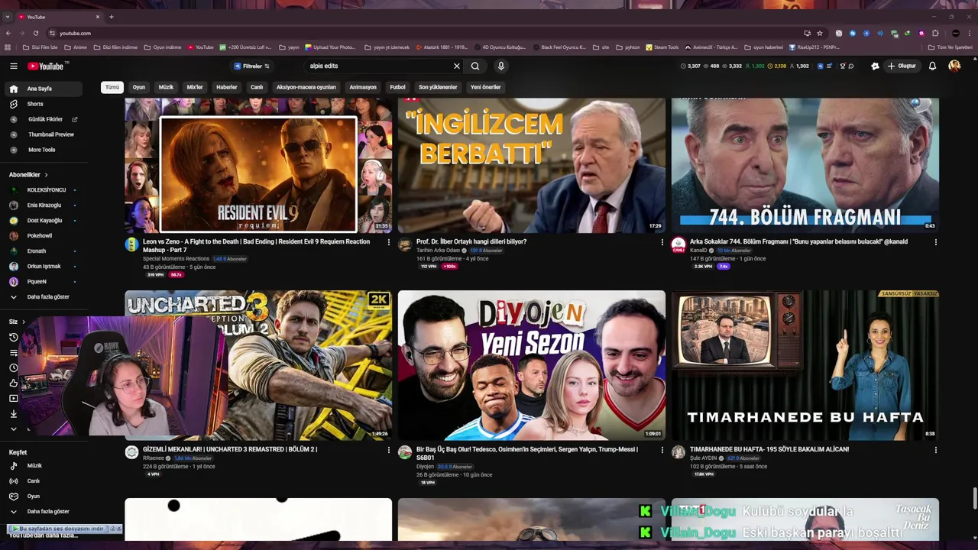This screenshot has width=978, height=550.
Task: Select the Müzik filter chip
Action: pos(166,87)
